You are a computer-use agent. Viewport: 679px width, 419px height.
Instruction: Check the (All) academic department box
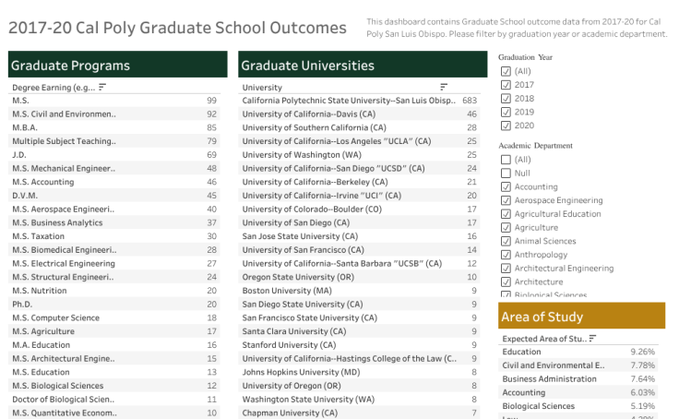[x=505, y=160]
